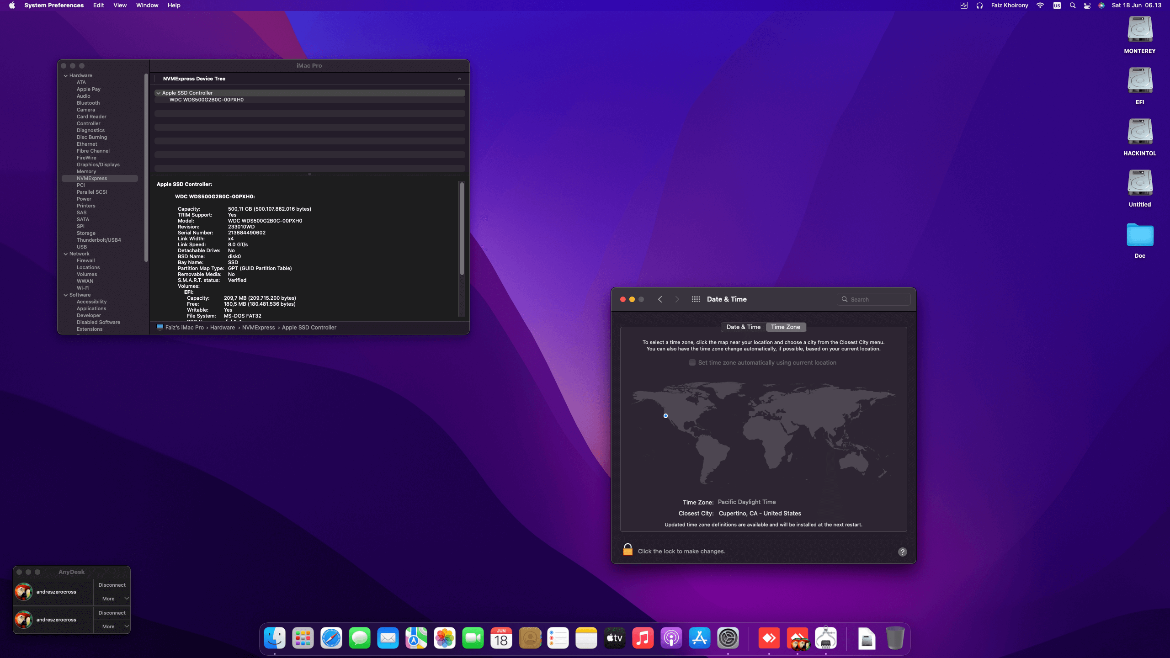Viewport: 1170px width, 658px height.
Task: Enable set time zone automatically checkbox
Action: pyautogui.click(x=692, y=362)
